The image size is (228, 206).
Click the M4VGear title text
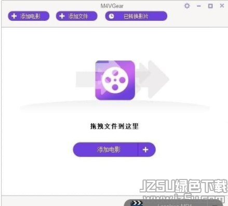pyautogui.click(x=112, y=6)
